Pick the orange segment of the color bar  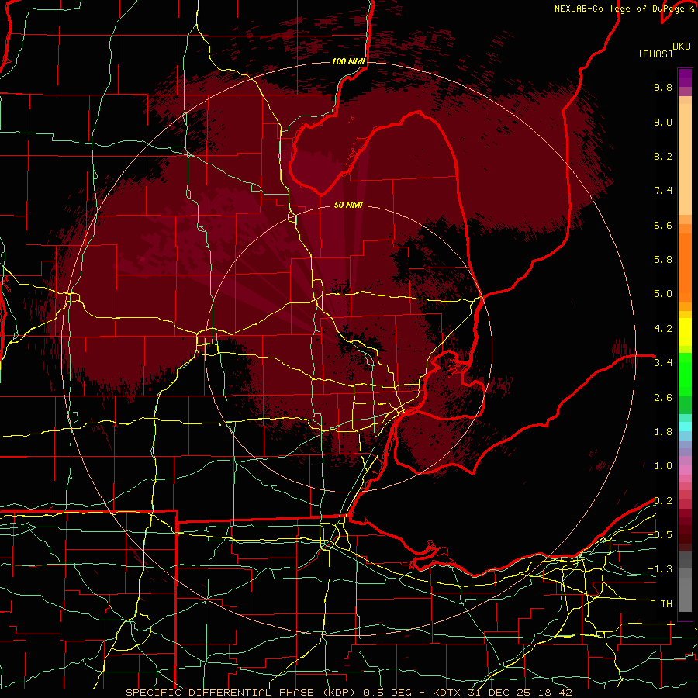tap(685, 267)
